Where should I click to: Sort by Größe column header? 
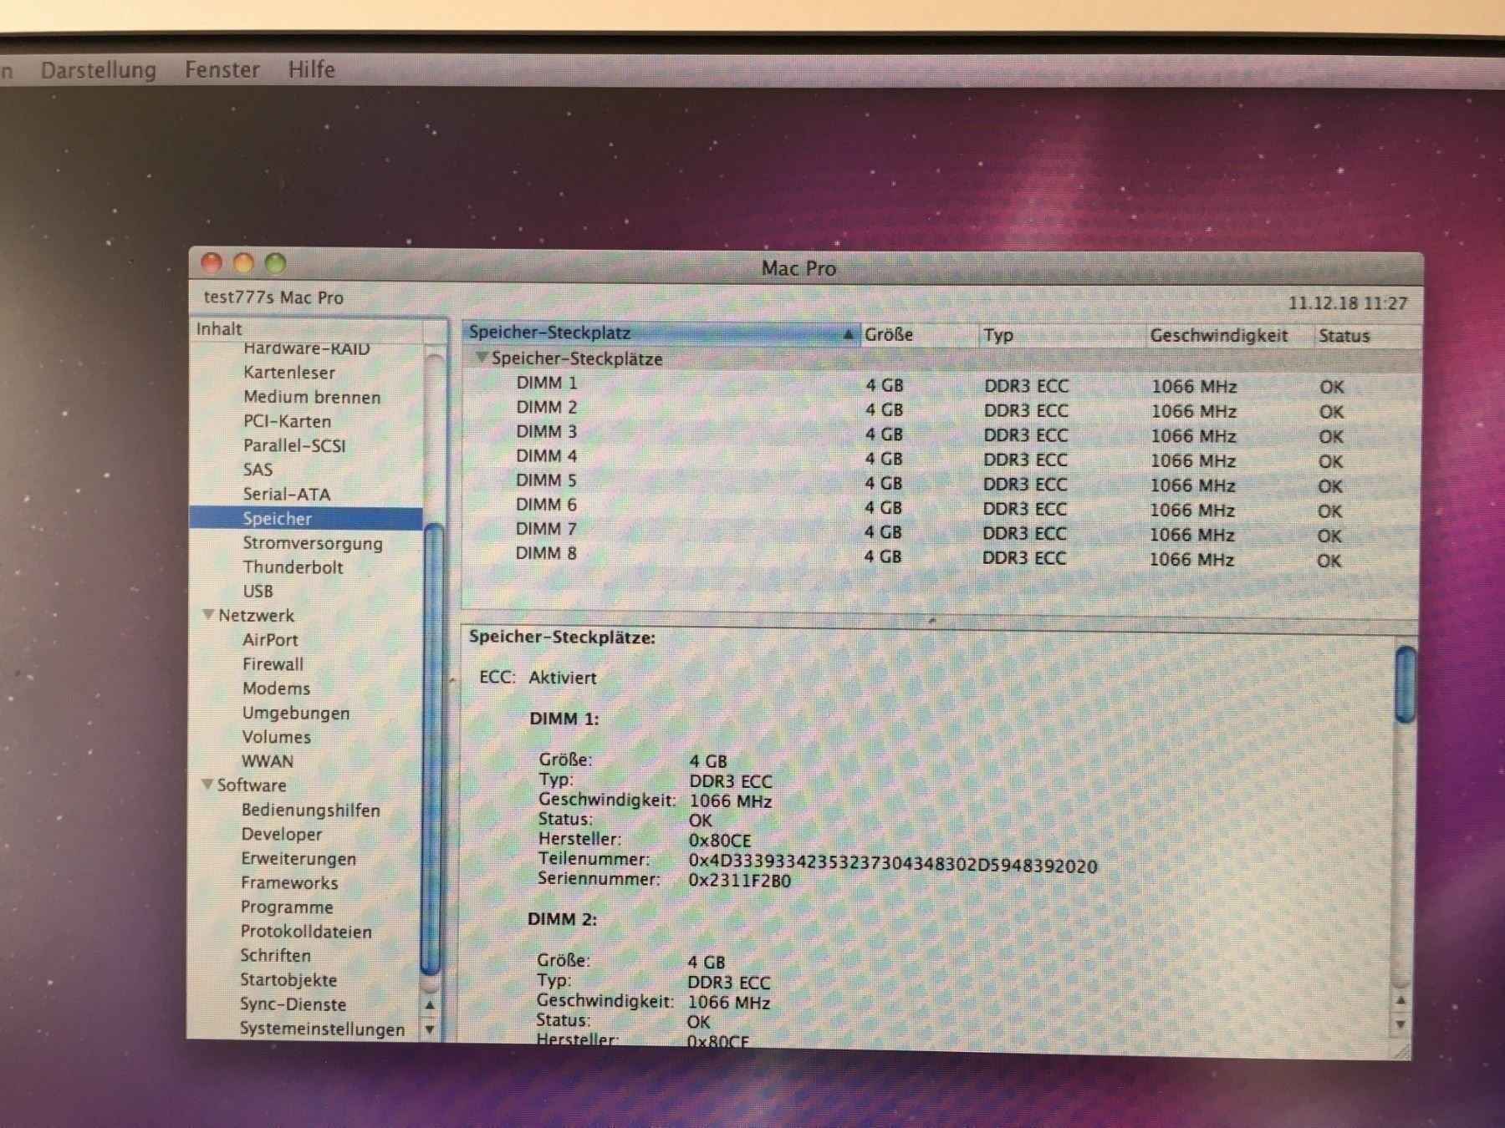(x=919, y=334)
